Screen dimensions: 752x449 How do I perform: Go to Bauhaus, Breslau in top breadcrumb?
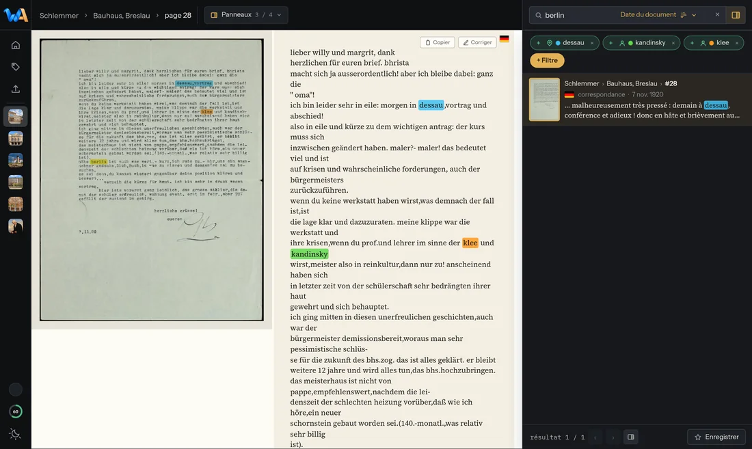pyautogui.click(x=121, y=15)
